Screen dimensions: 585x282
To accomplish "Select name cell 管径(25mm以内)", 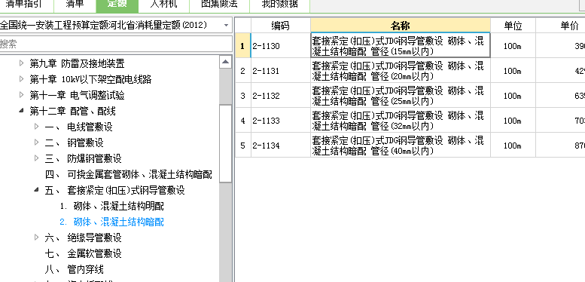I will [x=401, y=95].
